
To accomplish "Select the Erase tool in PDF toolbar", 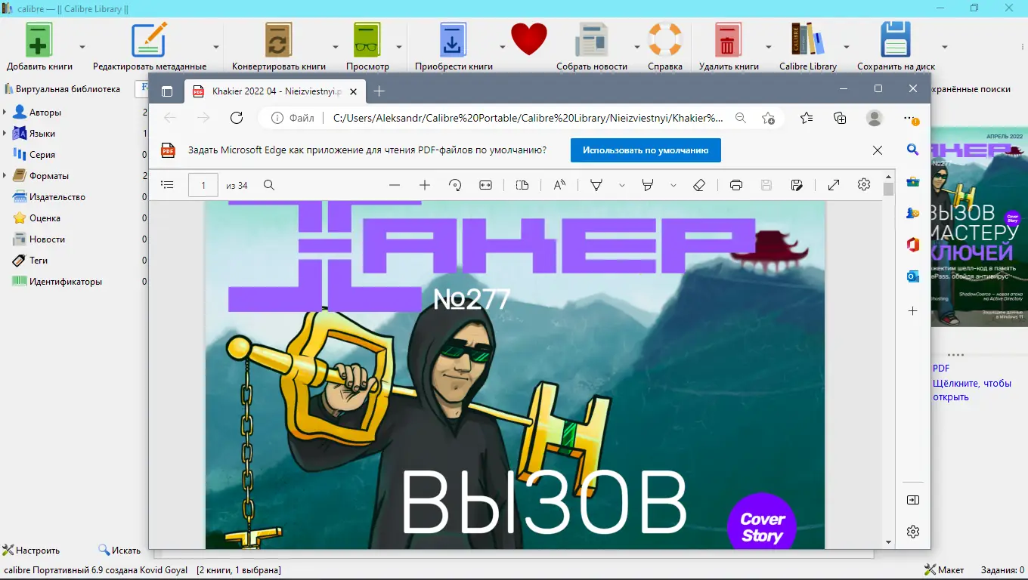I will coord(699,185).
